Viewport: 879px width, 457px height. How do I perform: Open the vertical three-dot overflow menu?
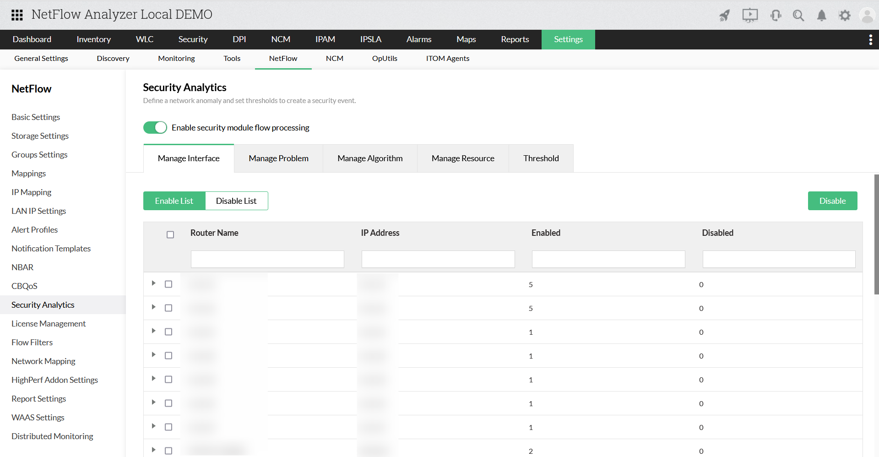pos(871,39)
